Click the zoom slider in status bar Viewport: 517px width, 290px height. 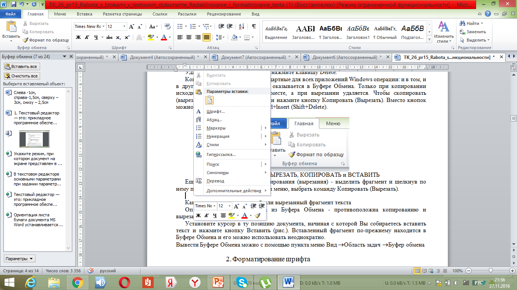point(491,270)
